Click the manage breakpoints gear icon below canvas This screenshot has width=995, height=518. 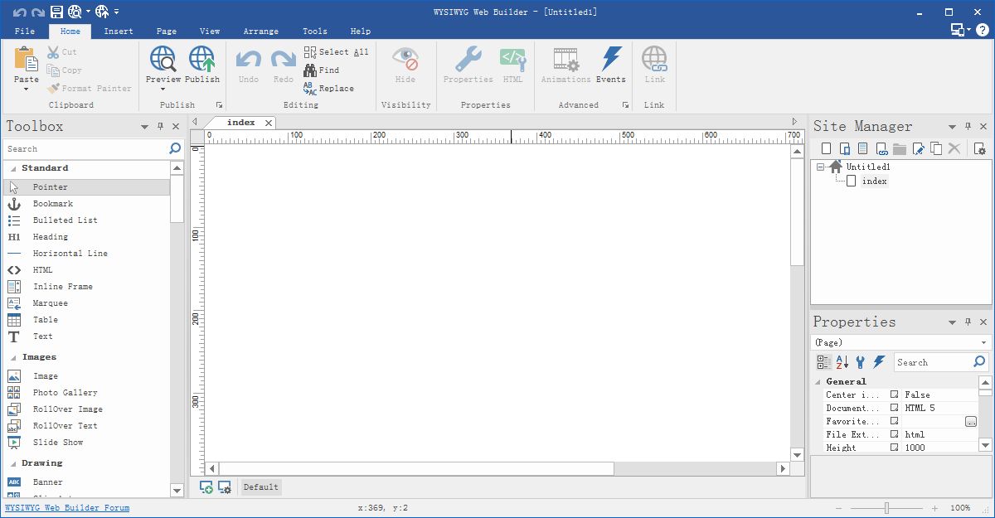(225, 487)
